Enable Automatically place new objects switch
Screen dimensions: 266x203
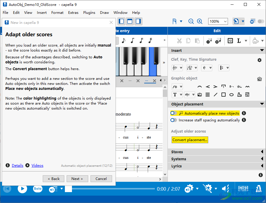[174, 113]
